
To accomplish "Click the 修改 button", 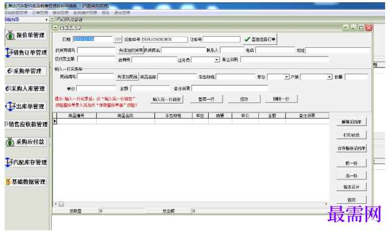I will [x=244, y=99].
